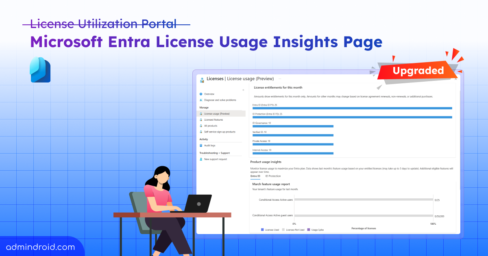
Task: Click the Overview info icon
Action: point(201,94)
